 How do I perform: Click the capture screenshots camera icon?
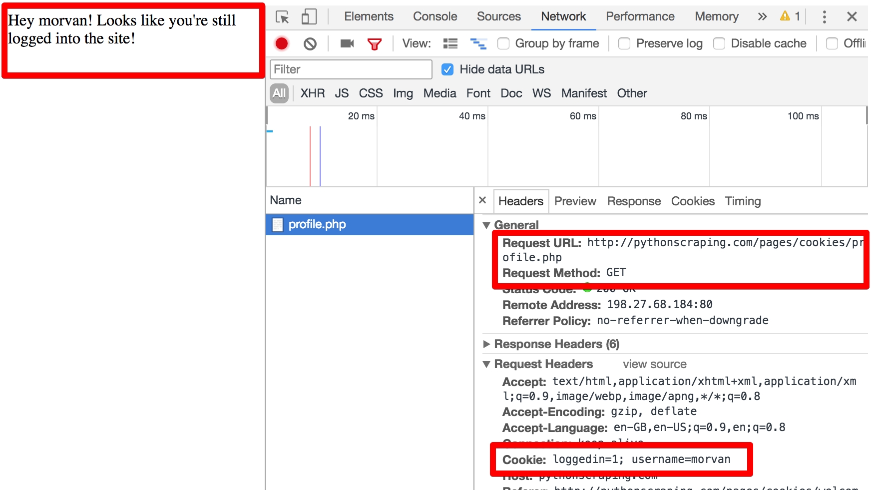[347, 44]
